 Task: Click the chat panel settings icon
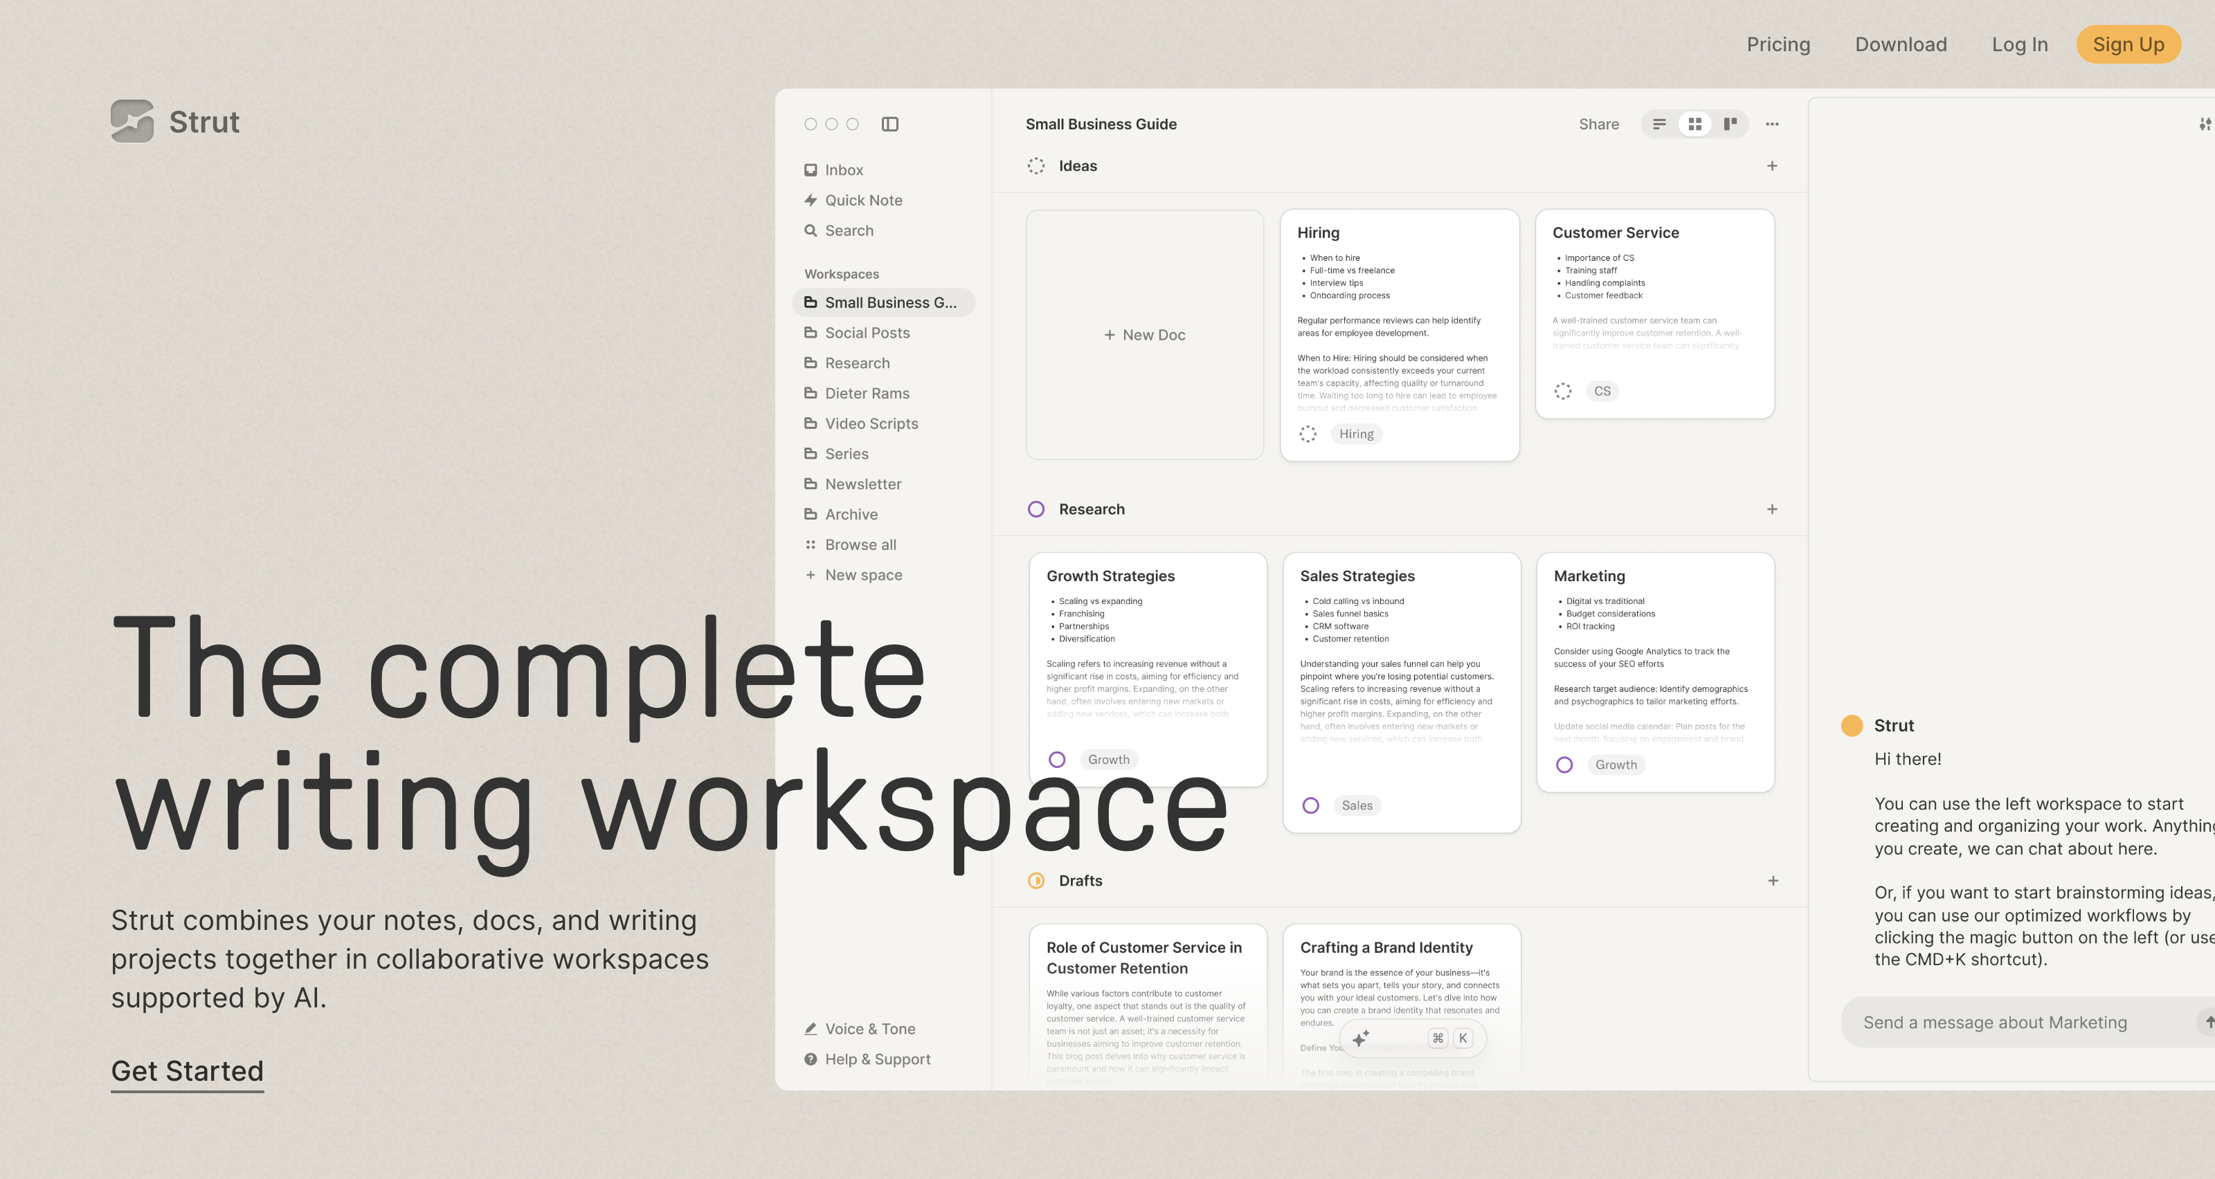coord(2205,124)
